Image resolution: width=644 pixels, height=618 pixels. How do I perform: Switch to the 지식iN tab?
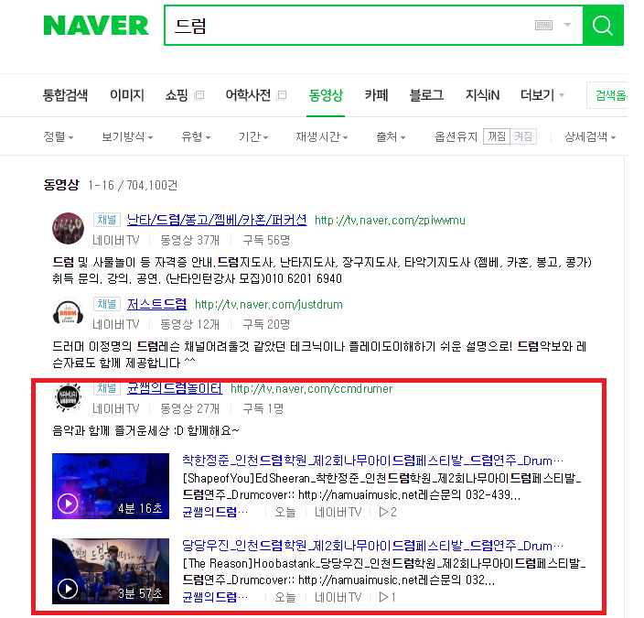click(483, 95)
